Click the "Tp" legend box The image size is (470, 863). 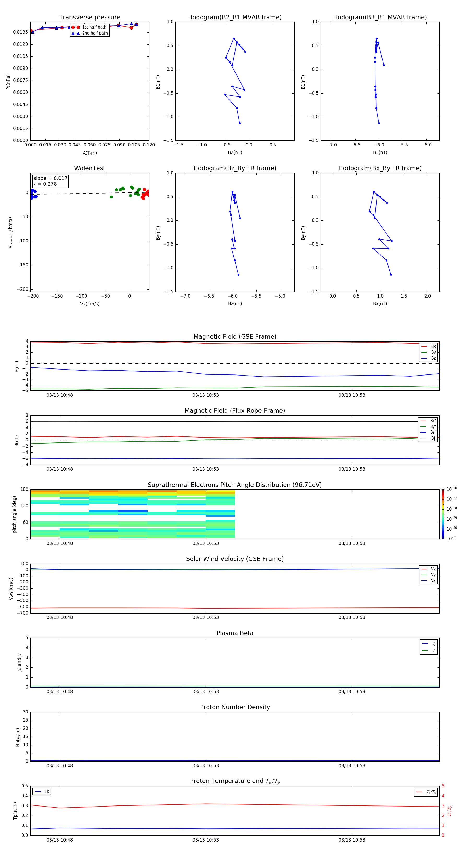(x=42, y=792)
